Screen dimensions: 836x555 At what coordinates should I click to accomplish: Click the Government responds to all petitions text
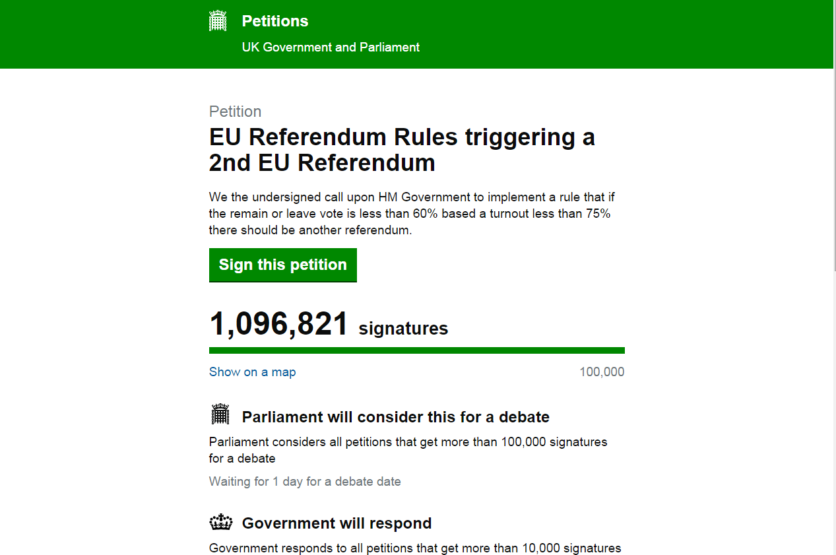coord(414,548)
